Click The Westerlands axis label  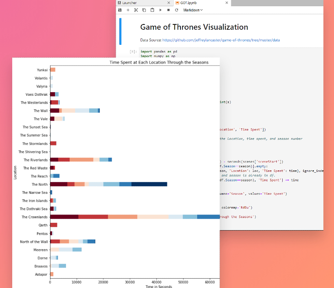[x=34, y=103]
